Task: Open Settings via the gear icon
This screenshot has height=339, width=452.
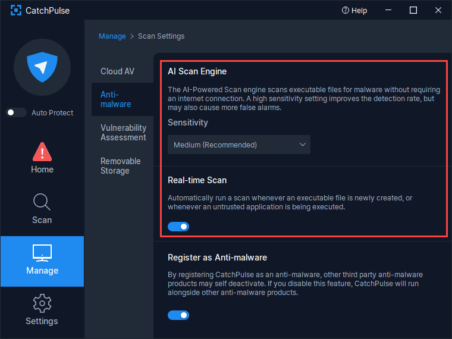Action: pos(42,303)
